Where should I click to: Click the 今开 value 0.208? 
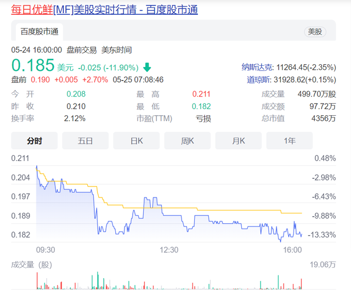click(76, 94)
